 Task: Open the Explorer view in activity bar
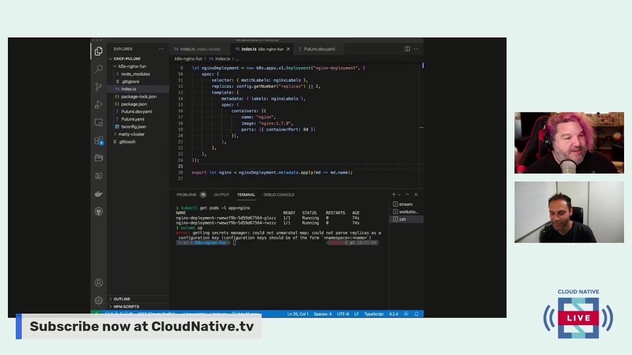(99, 51)
